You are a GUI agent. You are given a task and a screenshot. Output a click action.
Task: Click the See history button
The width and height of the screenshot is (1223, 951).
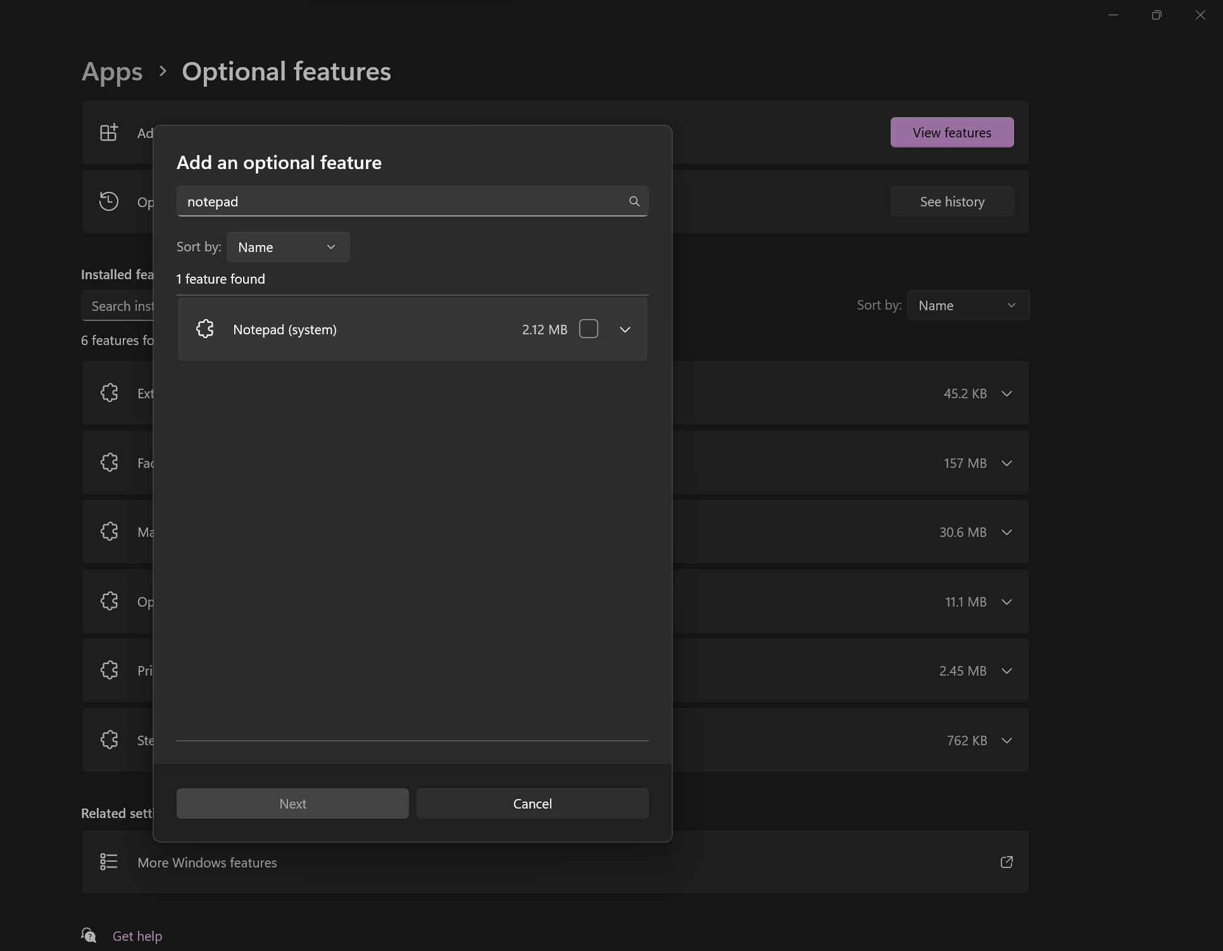pyautogui.click(x=951, y=202)
